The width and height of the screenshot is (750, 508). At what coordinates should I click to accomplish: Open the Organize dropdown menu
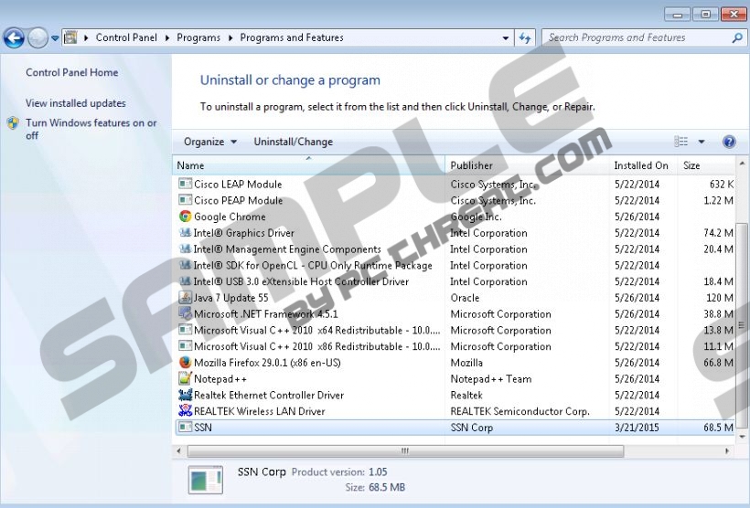point(209,142)
